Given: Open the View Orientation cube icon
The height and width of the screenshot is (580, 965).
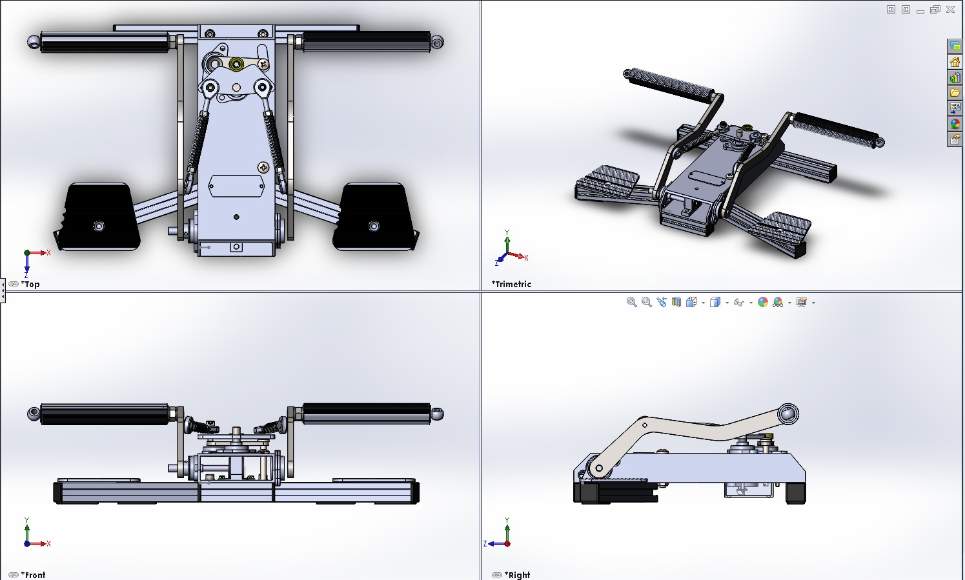Looking at the screenshot, I should (x=691, y=302).
